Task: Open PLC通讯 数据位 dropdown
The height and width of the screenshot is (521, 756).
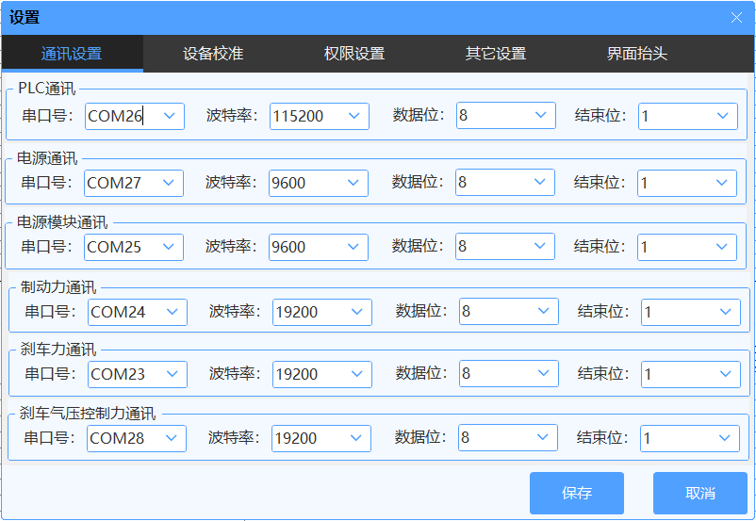Action: [541, 116]
